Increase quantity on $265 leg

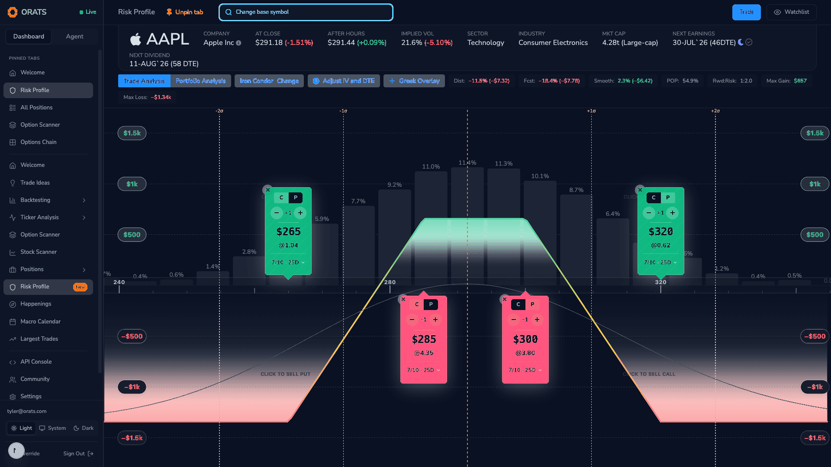(x=300, y=213)
